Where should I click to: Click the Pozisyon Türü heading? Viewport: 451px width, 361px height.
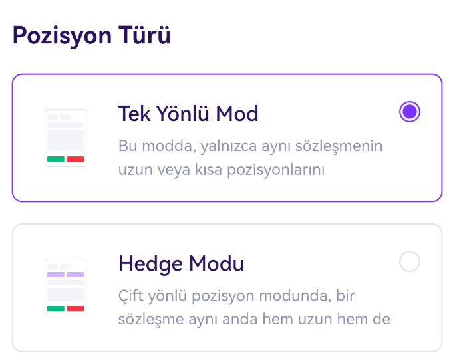(x=92, y=35)
